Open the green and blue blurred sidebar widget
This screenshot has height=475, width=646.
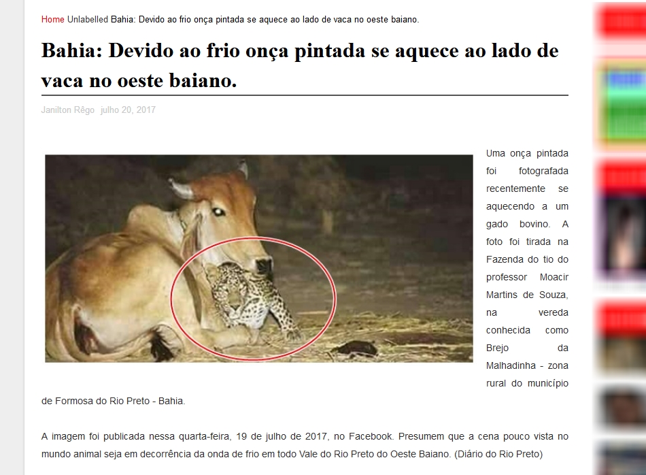click(622, 105)
